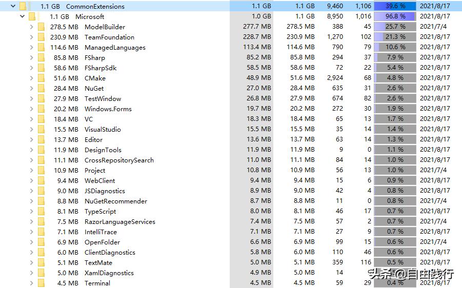This screenshot has height=288, width=462.
Task: Click the NuGetRecommender folder icon
Action: 41,201
